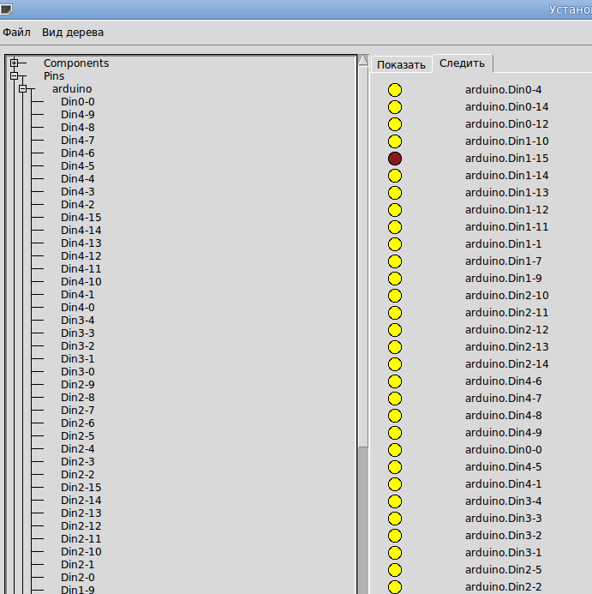The image size is (592, 594).
Task: Click the yellow LED for arduino.Din3-4
Action: click(395, 501)
